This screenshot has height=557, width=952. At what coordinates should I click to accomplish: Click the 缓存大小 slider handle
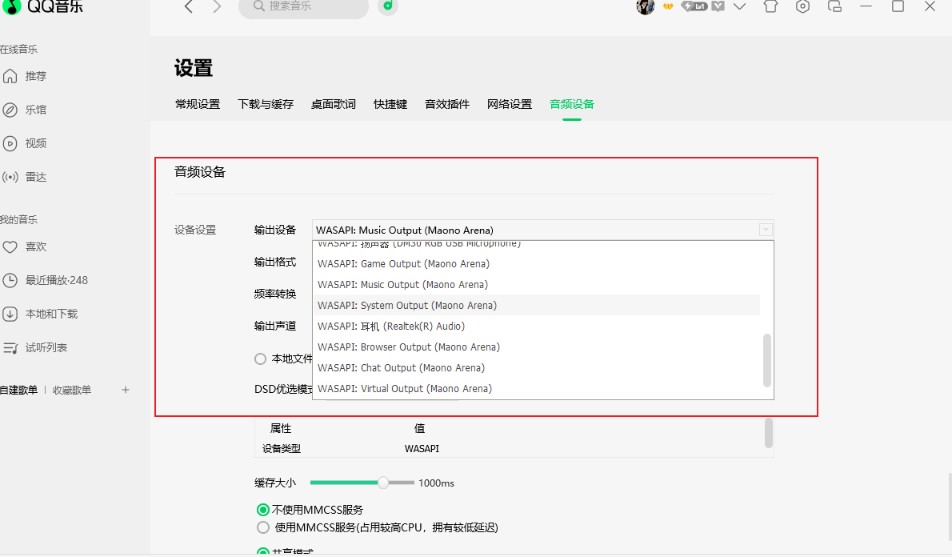383,483
